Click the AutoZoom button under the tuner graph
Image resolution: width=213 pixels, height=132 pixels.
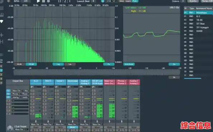129,64
